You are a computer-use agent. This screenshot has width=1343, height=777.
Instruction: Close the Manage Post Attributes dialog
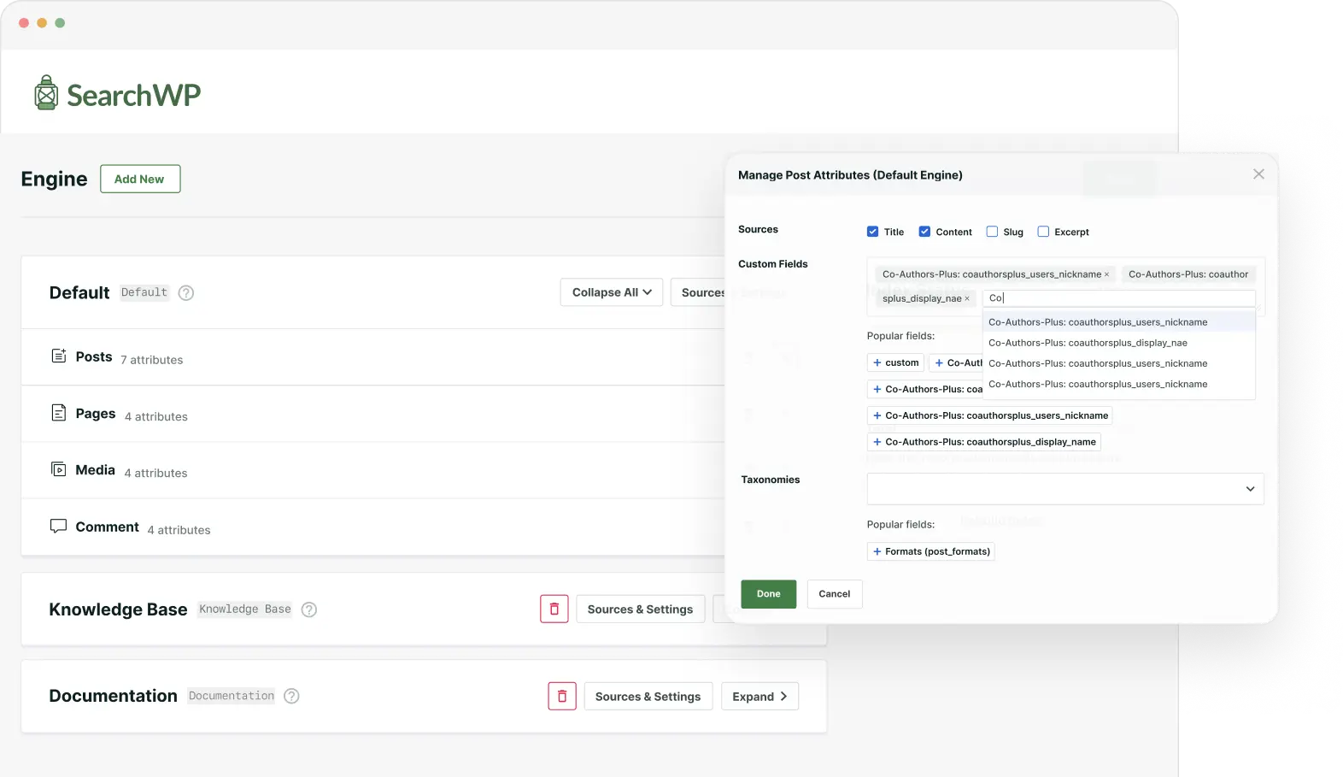tap(1258, 174)
